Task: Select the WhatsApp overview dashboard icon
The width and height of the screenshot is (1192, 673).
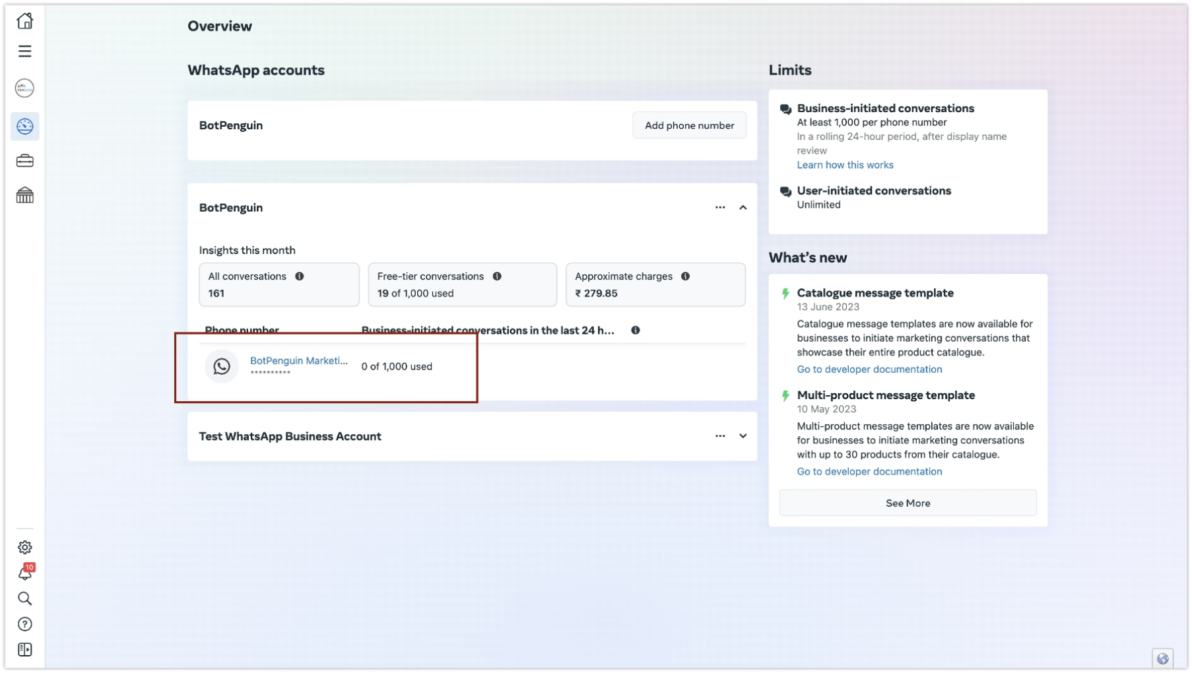Action: pyautogui.click(x=25, y=126)
